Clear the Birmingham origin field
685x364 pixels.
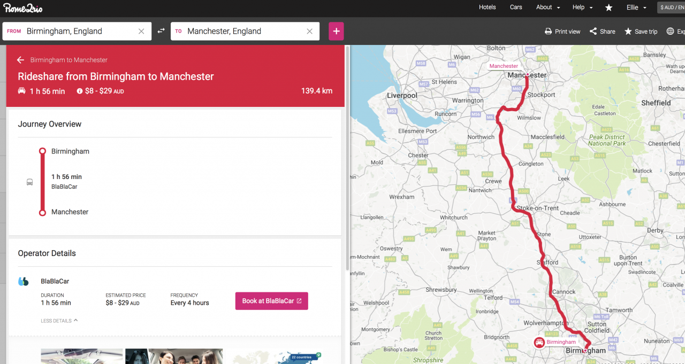[x=141, y=31]
